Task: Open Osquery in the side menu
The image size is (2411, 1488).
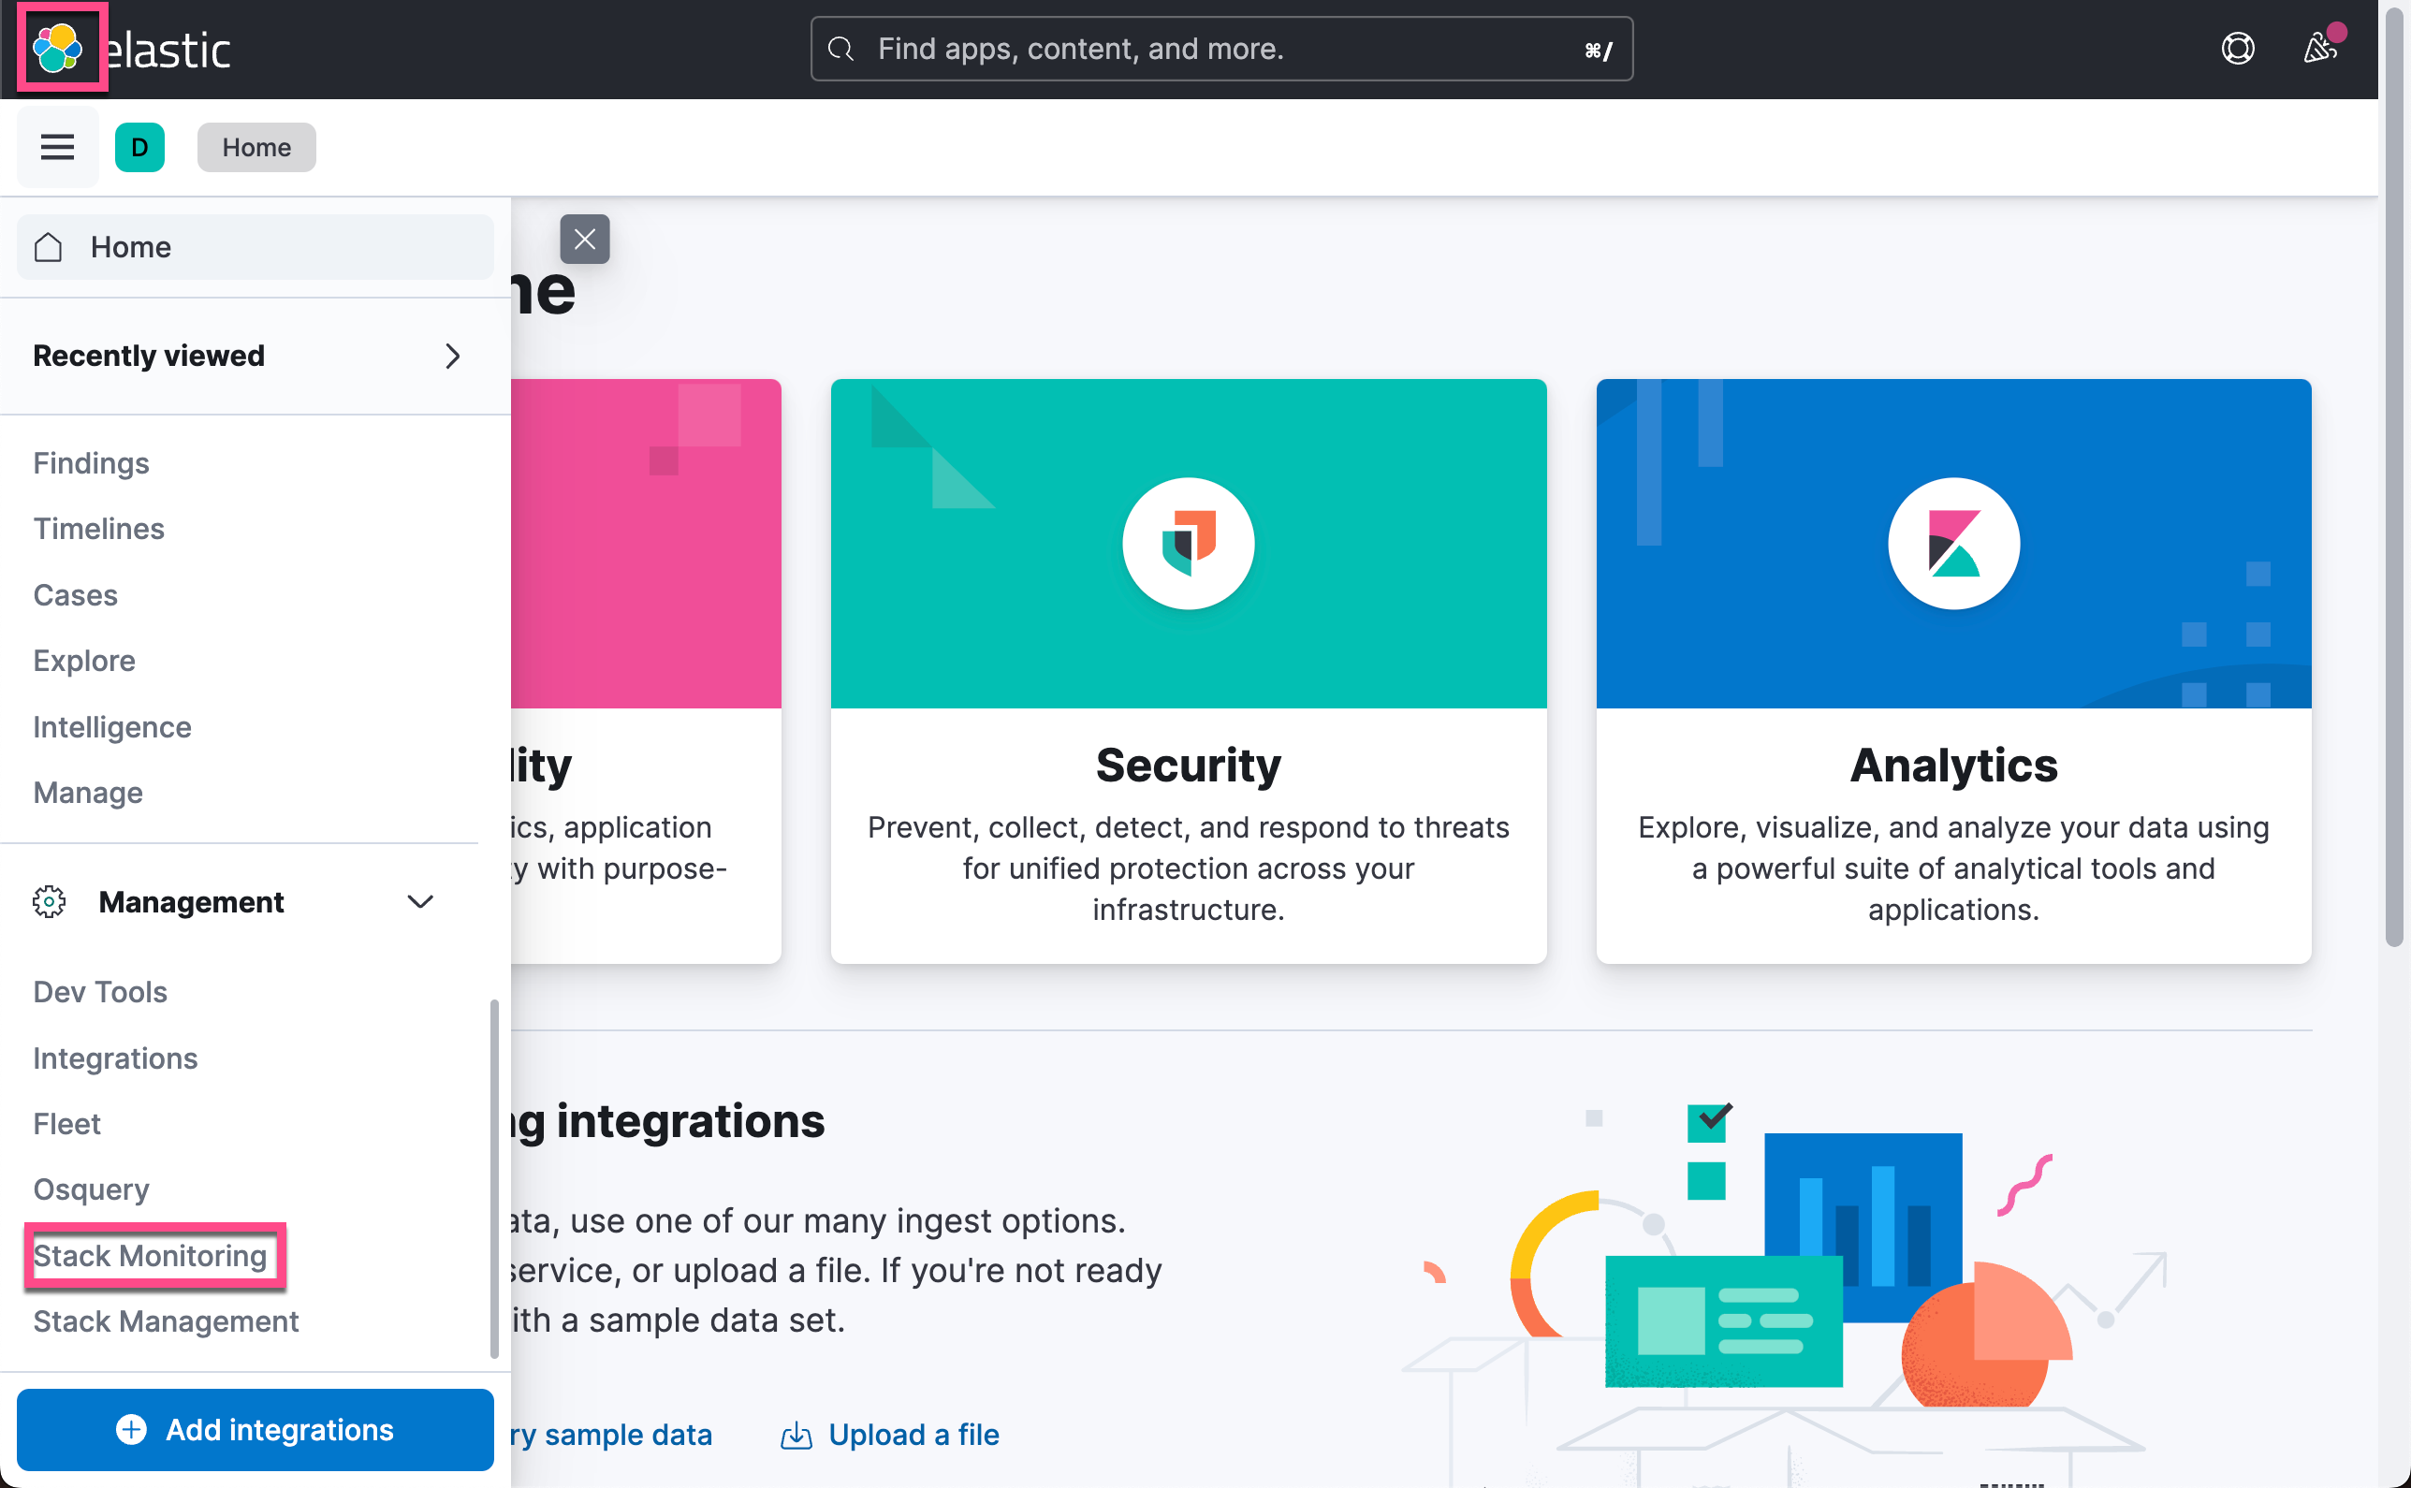Action: pos(91,1189)
